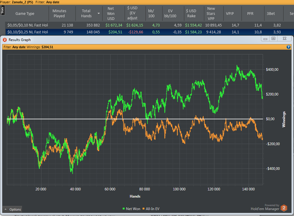The height and width of the screenshot is (216, 294).
Task: Minimize the Results Graph window
Action: 265,39
